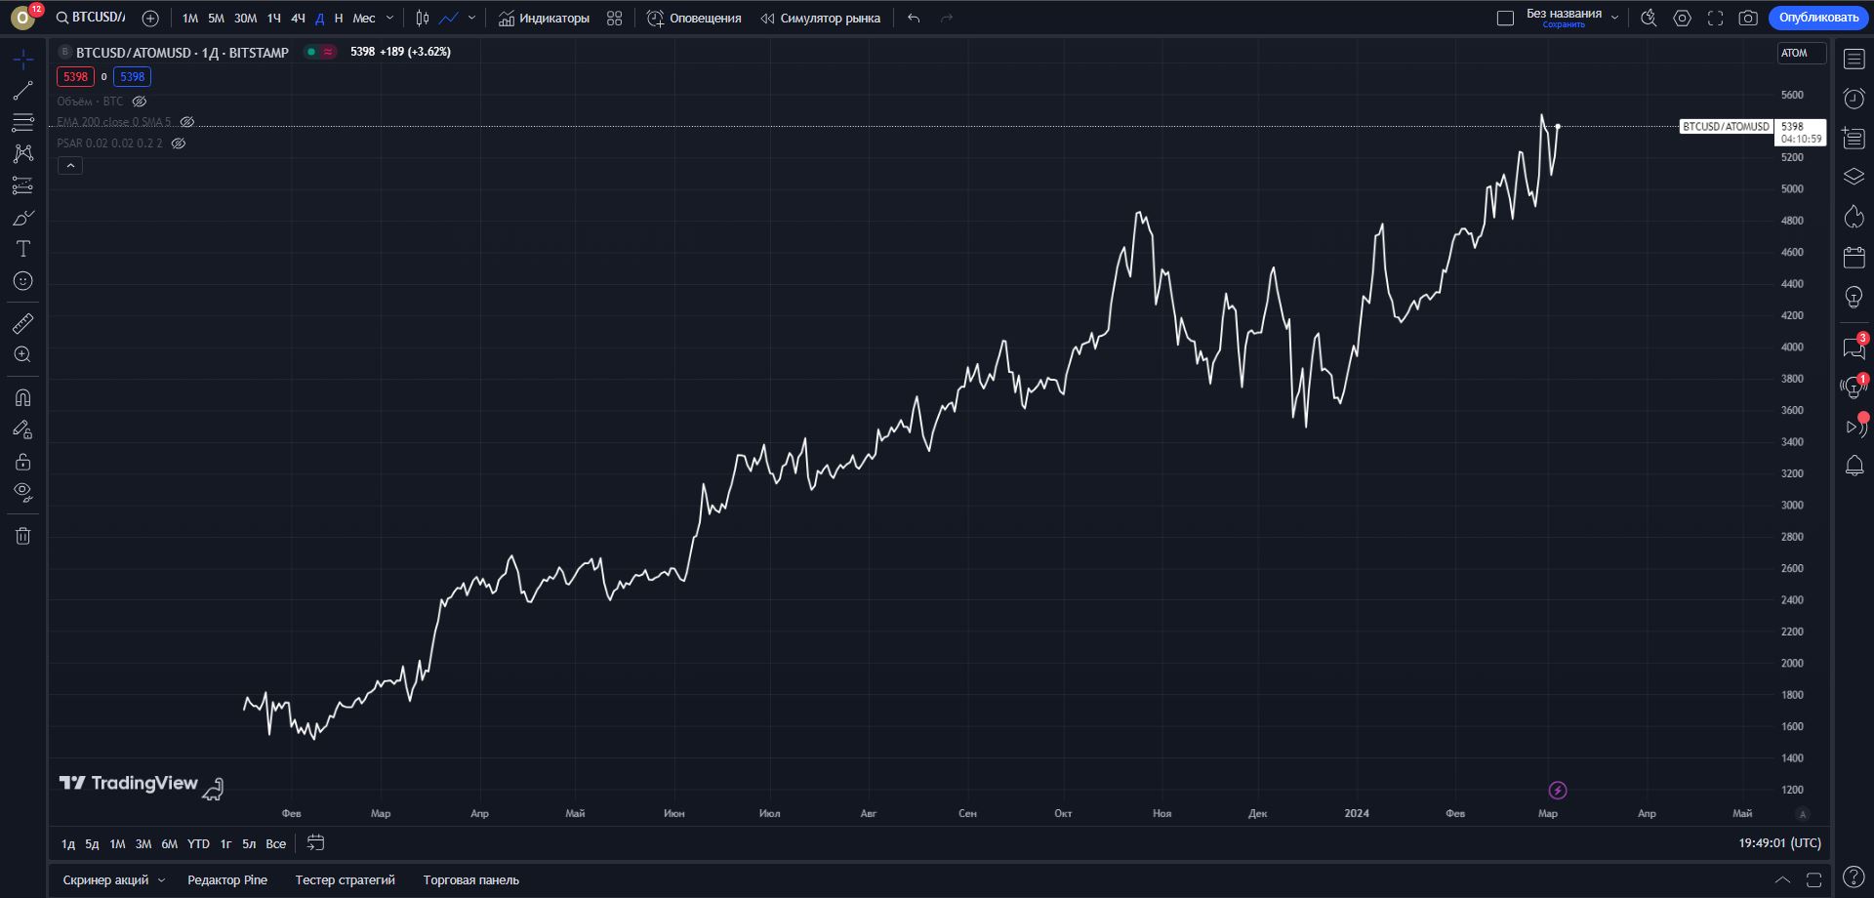Remove drawings with trash icon
The image size is (1874, 898).
click(23, 536)
